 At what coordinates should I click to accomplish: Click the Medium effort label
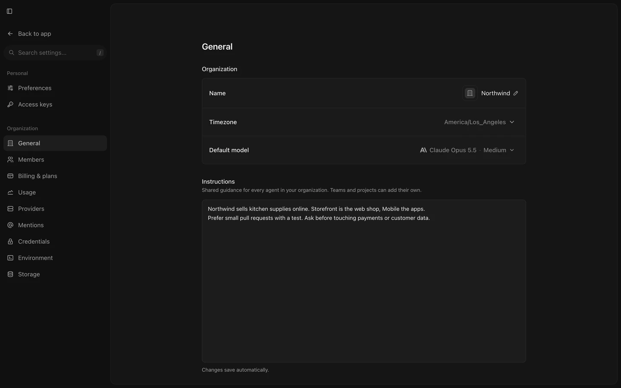tap(495, 150)
